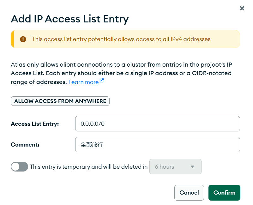
Task: Confirm the IP access list entry
Action: [224, 193]
